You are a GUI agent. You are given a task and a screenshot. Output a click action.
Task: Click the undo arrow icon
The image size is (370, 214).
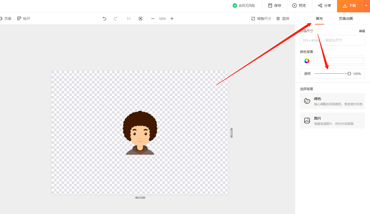104,19
